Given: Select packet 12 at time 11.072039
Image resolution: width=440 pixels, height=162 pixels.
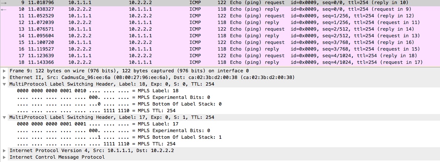Looking at the screenshot, I should 148,23.
